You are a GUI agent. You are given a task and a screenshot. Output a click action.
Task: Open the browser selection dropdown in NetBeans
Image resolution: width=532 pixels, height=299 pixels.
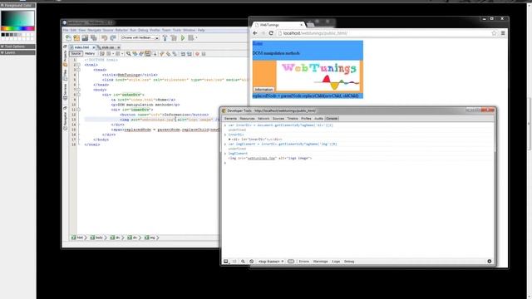click(x=140, y=38)
